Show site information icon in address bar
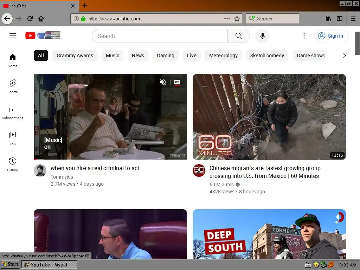 (76, 19)
